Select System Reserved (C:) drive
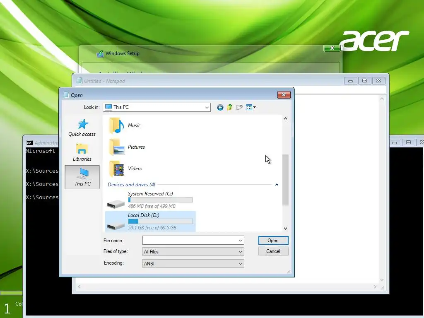 pyautogui.click(x=150, y=200)
